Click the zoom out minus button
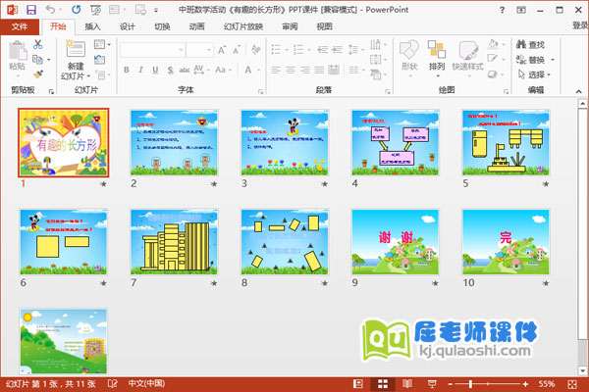The width and height of the screenshot is (589, 392). pyautogui.click(x=451, y=384)
